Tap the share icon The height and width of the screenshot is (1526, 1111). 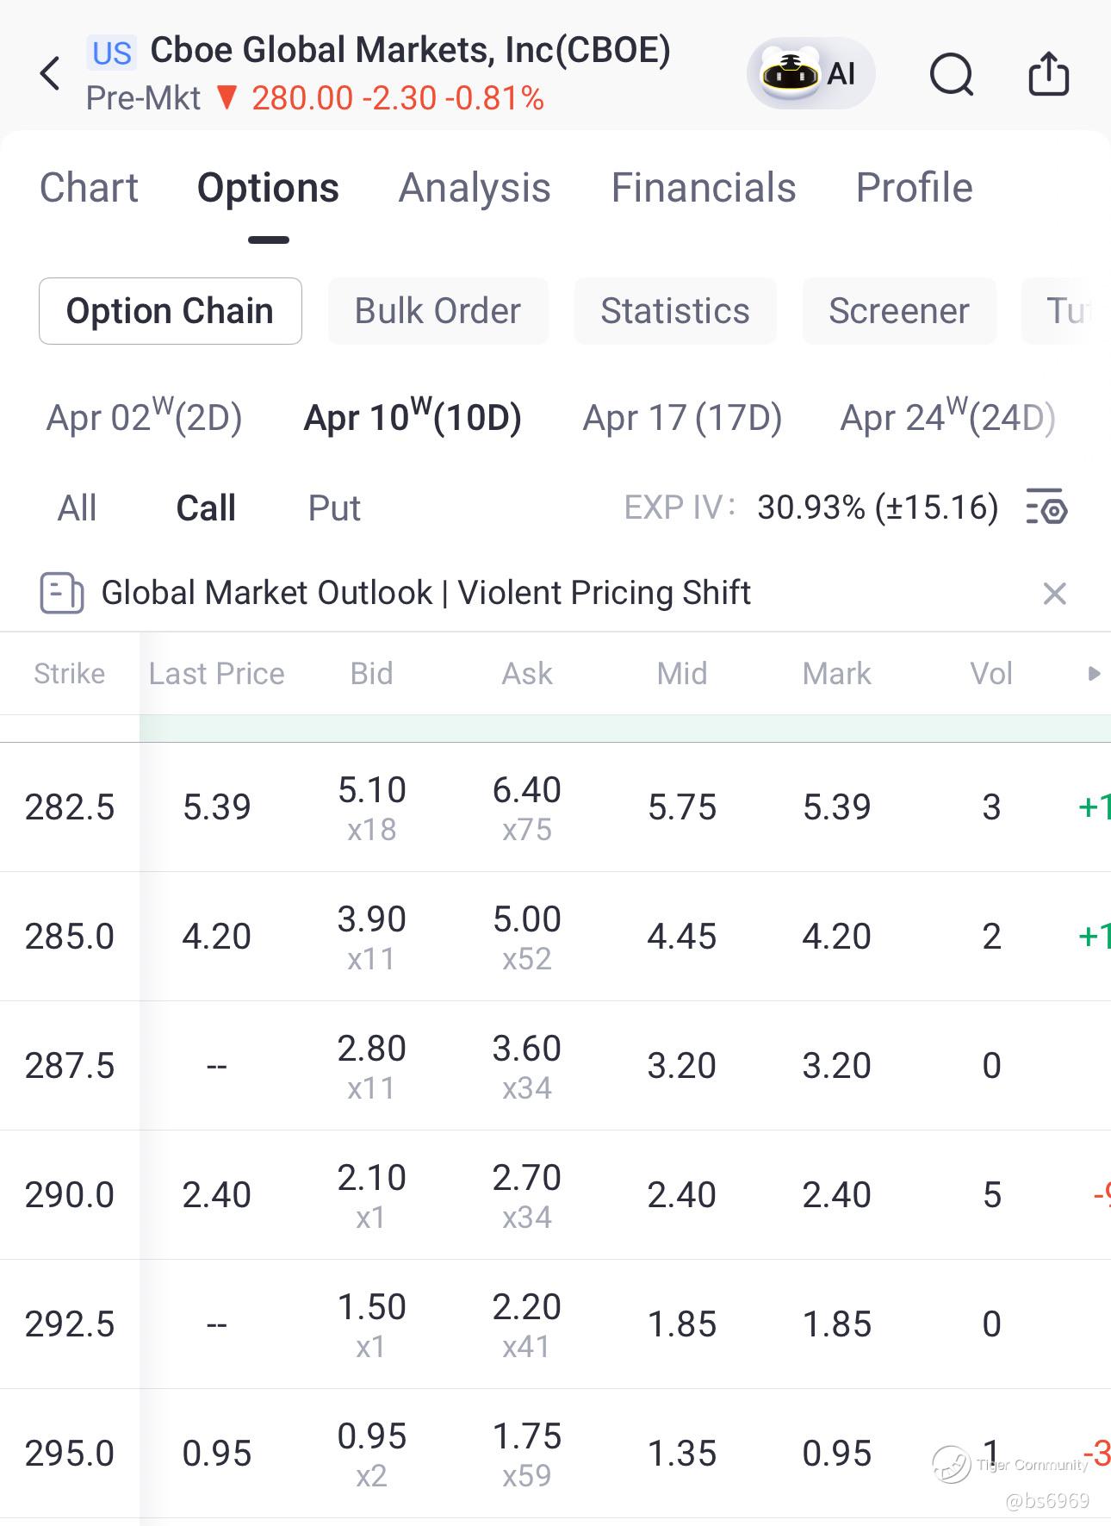(x=1048, y=74)
